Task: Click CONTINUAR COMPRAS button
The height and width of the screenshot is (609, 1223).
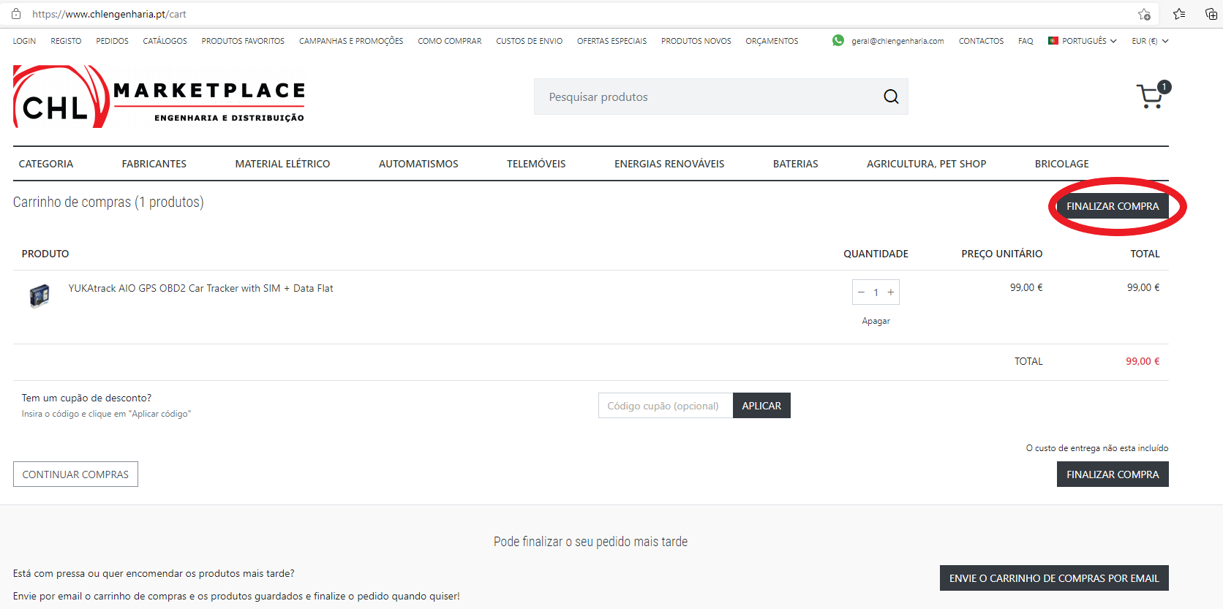Action: tap(75, 474)
